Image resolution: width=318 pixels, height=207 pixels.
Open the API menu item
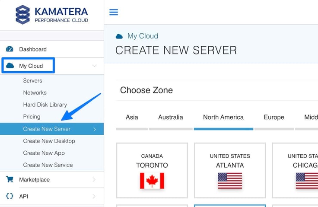click(52, 196)
